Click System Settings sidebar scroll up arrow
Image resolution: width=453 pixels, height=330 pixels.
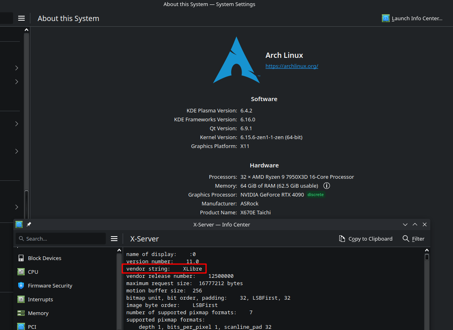(x=27, y=30)
